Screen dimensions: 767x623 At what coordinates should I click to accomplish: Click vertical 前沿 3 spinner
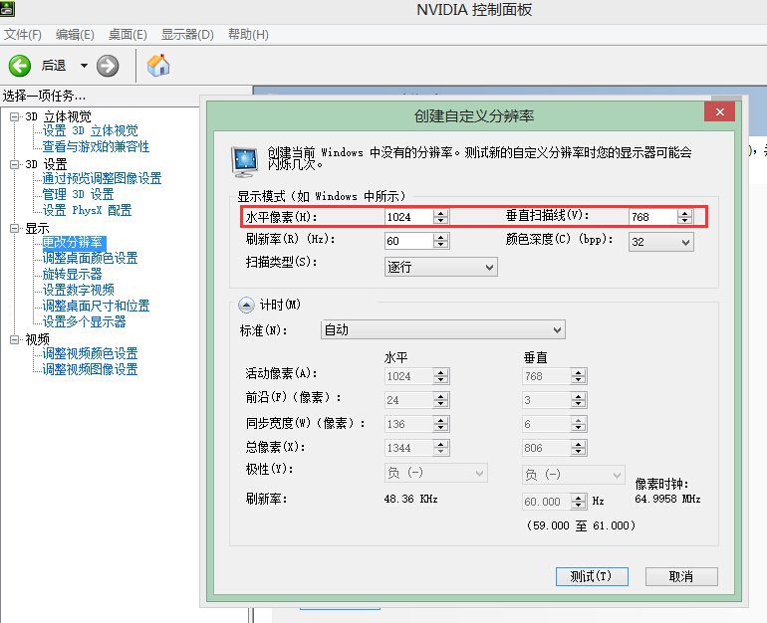point(578,400)
